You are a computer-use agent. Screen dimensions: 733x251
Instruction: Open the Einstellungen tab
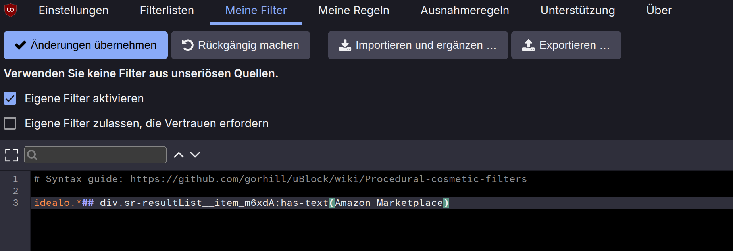click(x=73, y=11)
